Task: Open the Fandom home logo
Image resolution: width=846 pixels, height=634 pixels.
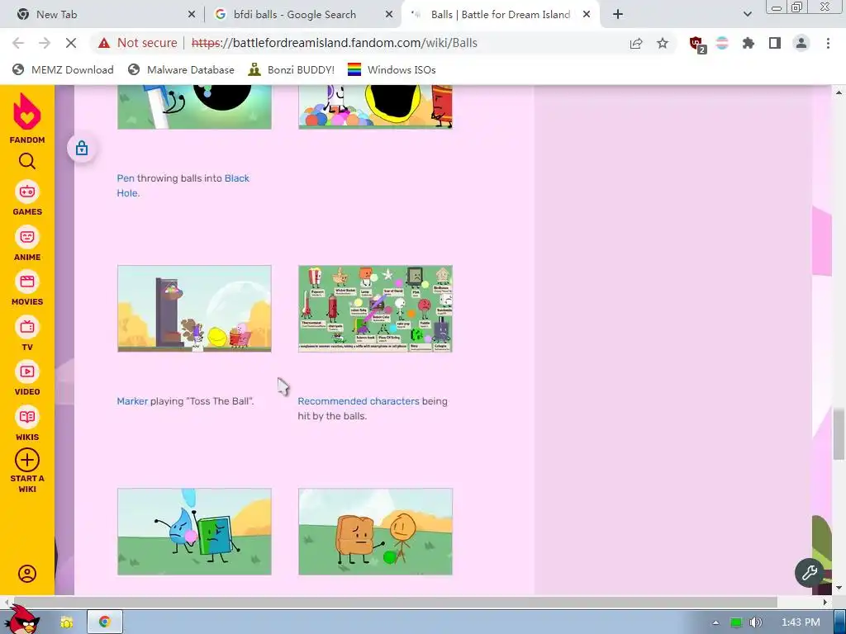Action: tap(27, 118)
